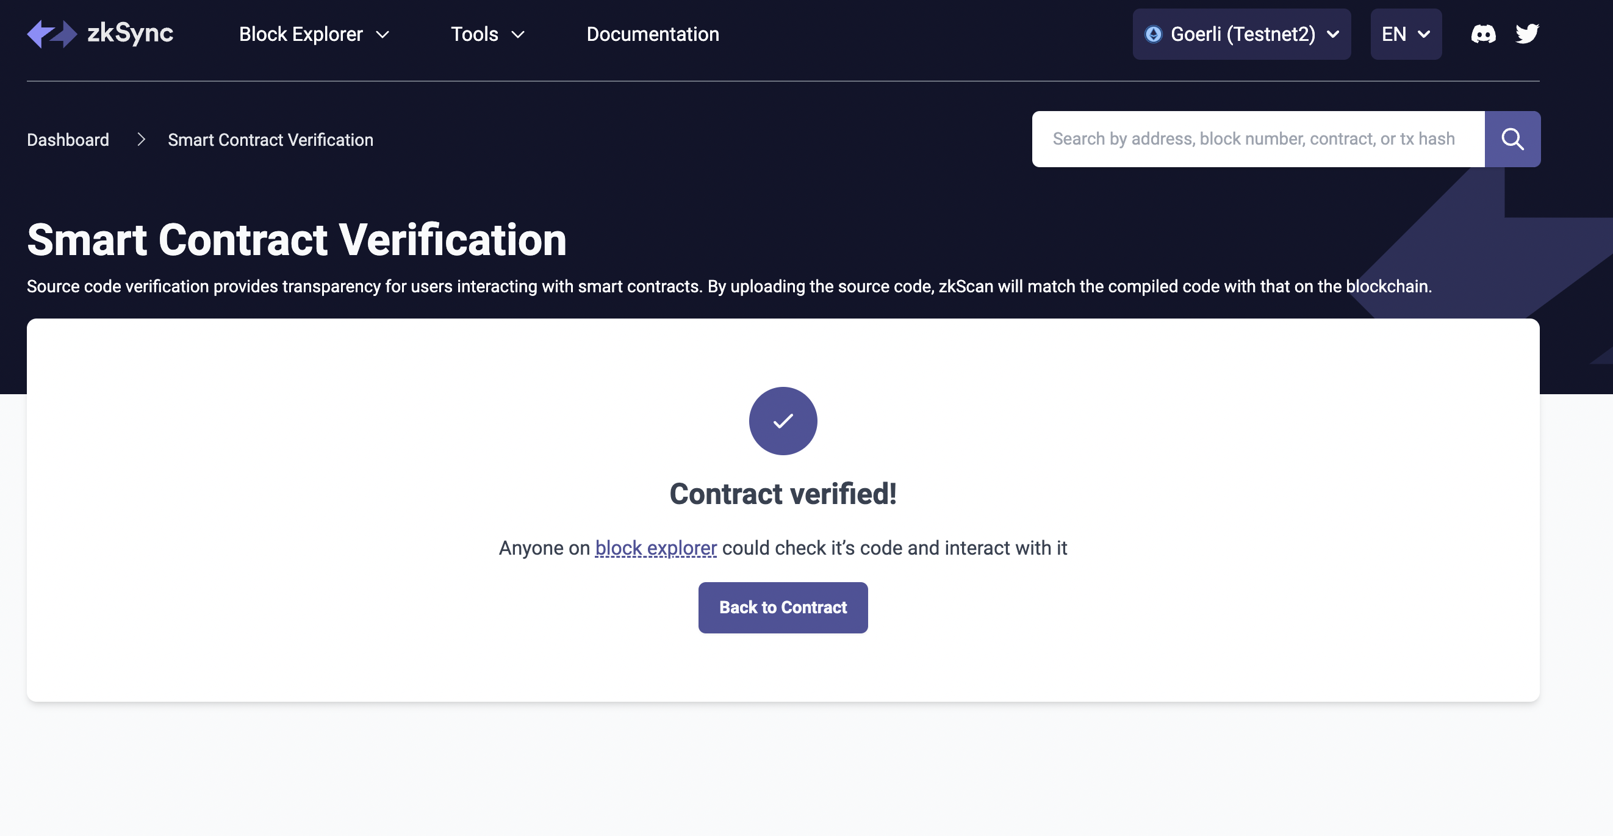Click the Dashboard breadcrumb link
Screen dimensions: 1613x836
click(x=67, y=139)
